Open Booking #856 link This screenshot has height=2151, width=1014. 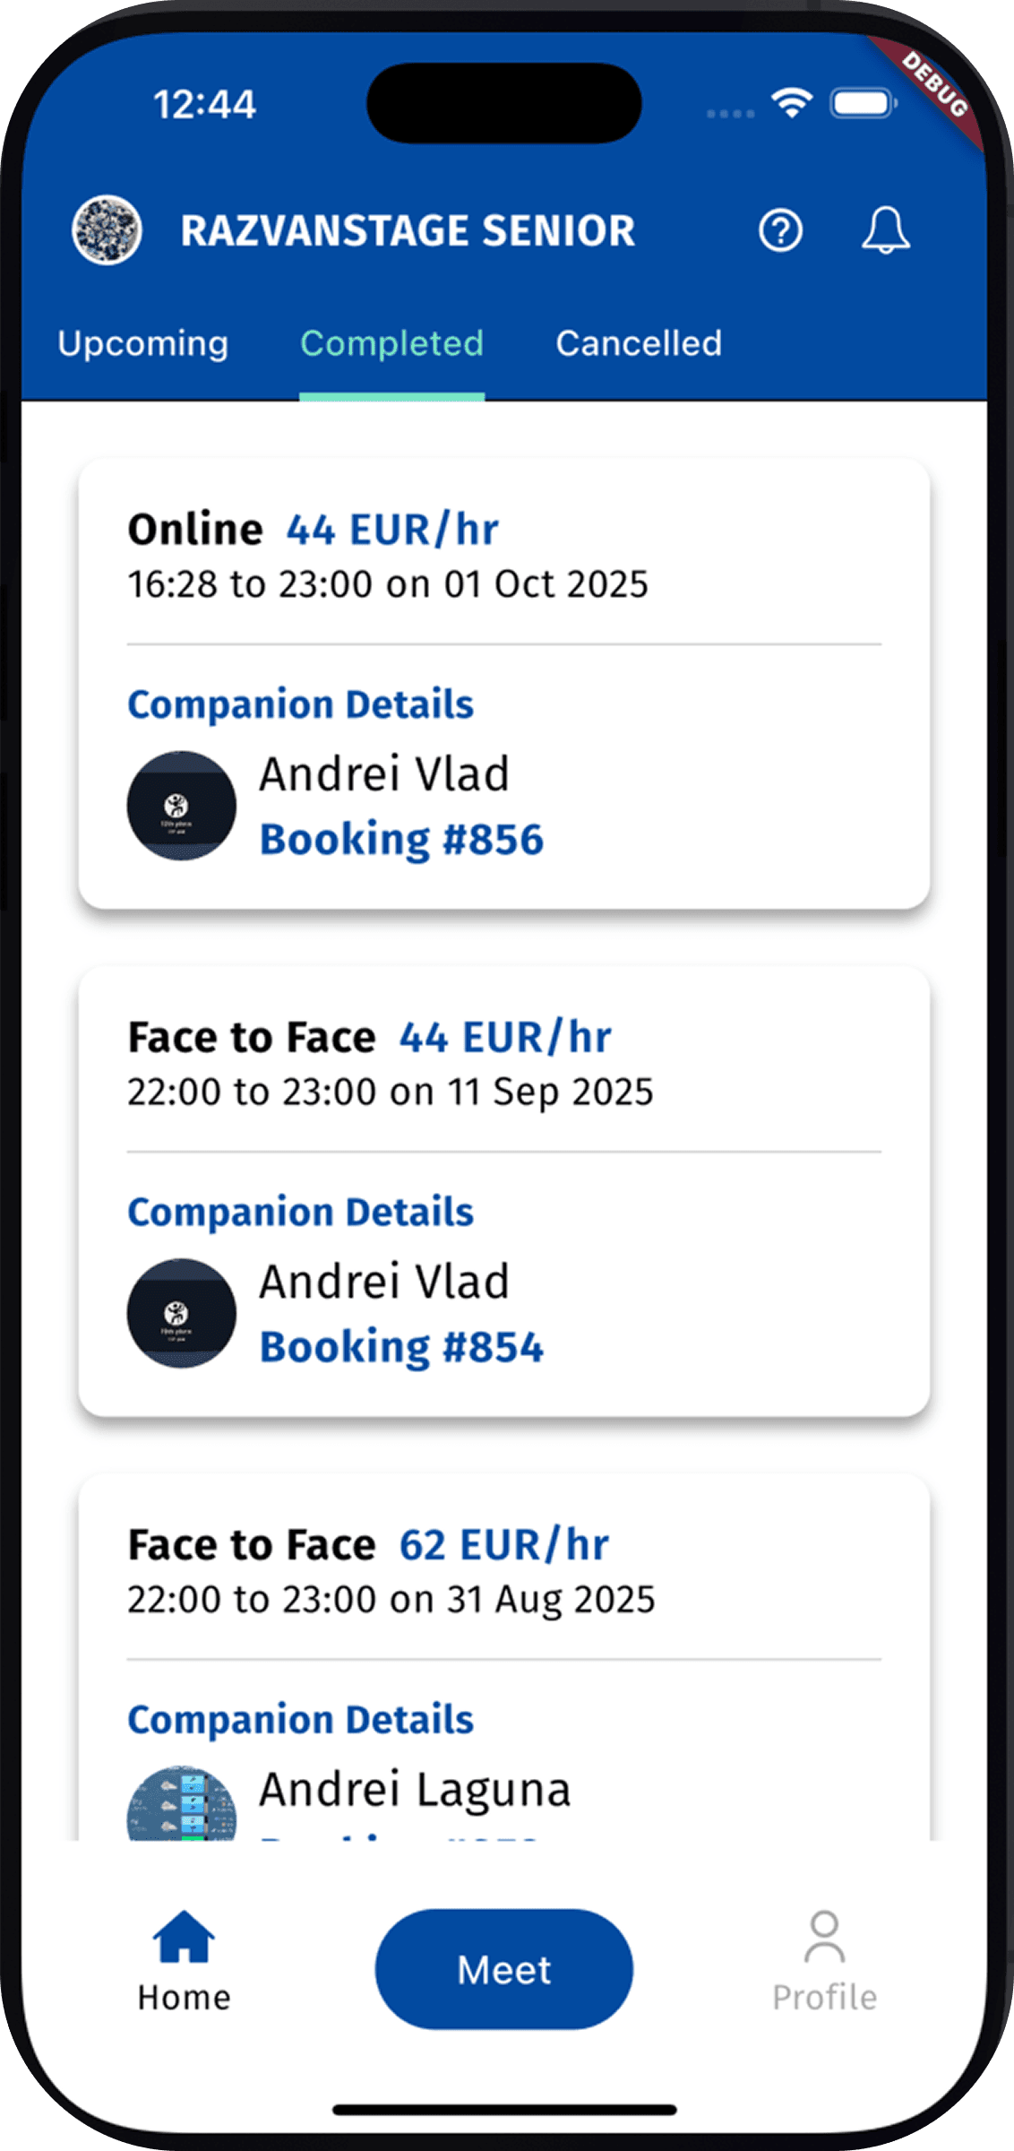click(401, 840)
